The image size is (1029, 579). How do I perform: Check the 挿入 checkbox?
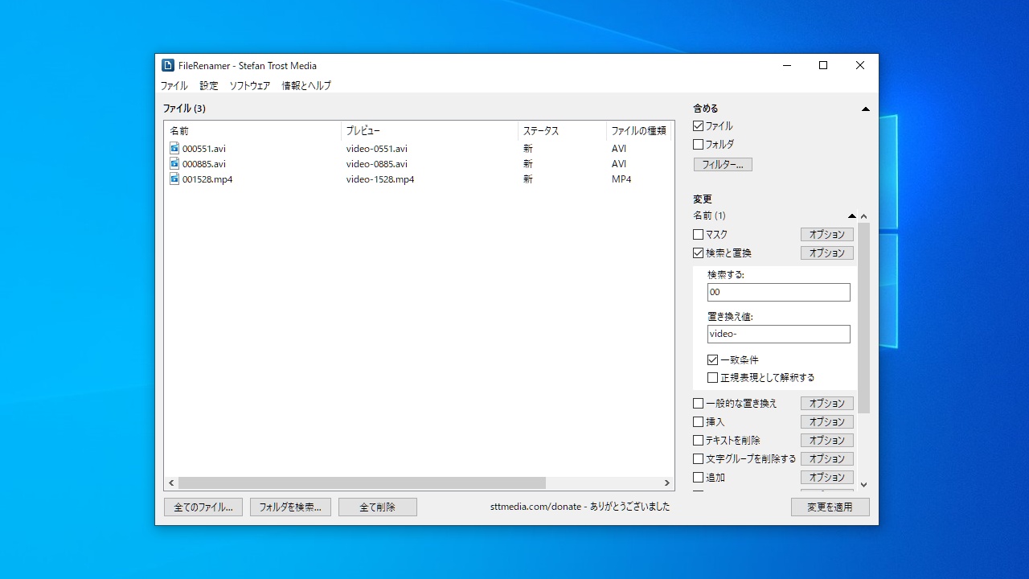[698, 422]
